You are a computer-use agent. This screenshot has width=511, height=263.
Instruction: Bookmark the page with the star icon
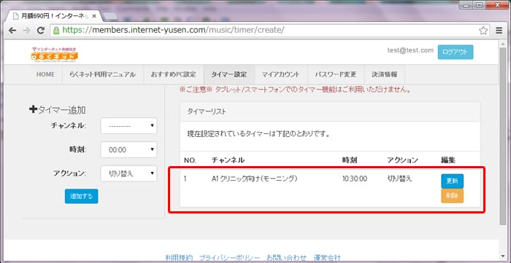coord(483,31)
